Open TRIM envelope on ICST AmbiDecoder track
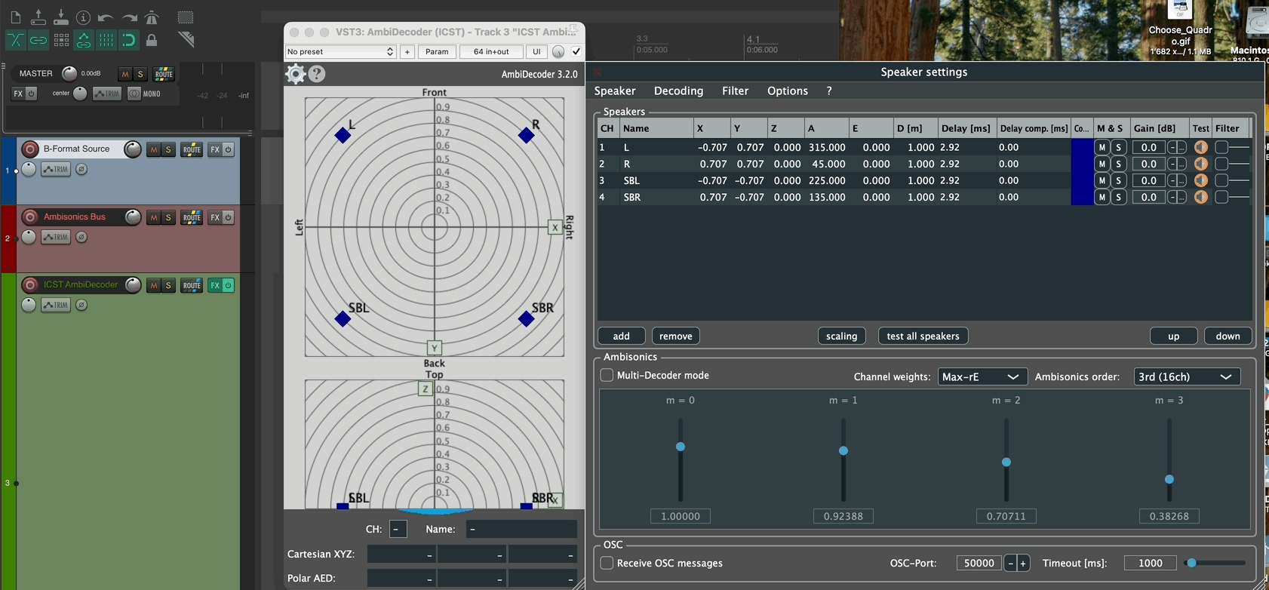The image size is (1269, 590). pyautogui.click(x=56, y=305)
